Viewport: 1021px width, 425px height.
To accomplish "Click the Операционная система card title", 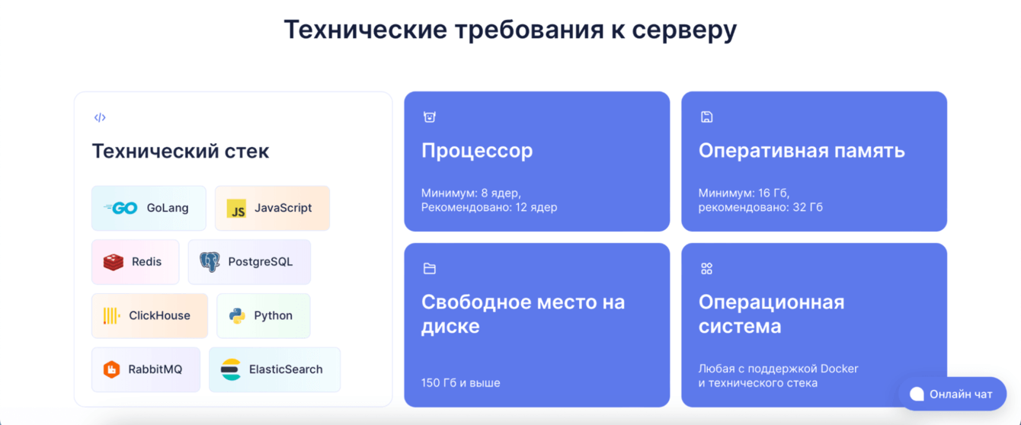I will pos(772,314).
